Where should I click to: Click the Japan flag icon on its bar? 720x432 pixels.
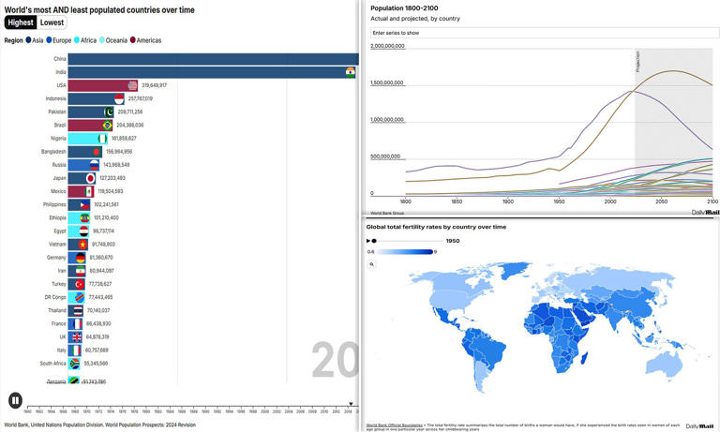[91, 178]
